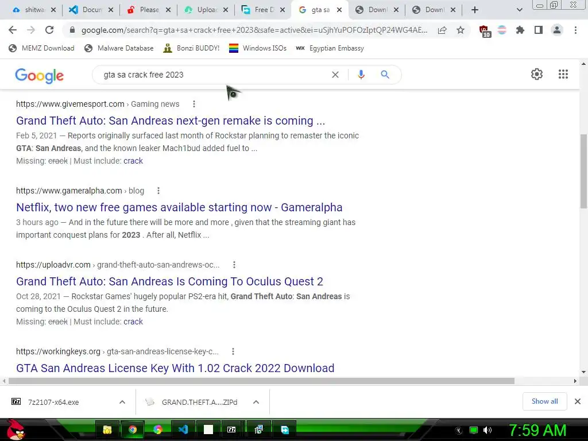588x441 pixels.
Task: Open the Bonzi BUDDY! bookmark
Action: (x=192, y=48)
